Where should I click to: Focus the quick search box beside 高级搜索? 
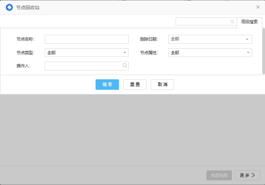coord(203,22)
